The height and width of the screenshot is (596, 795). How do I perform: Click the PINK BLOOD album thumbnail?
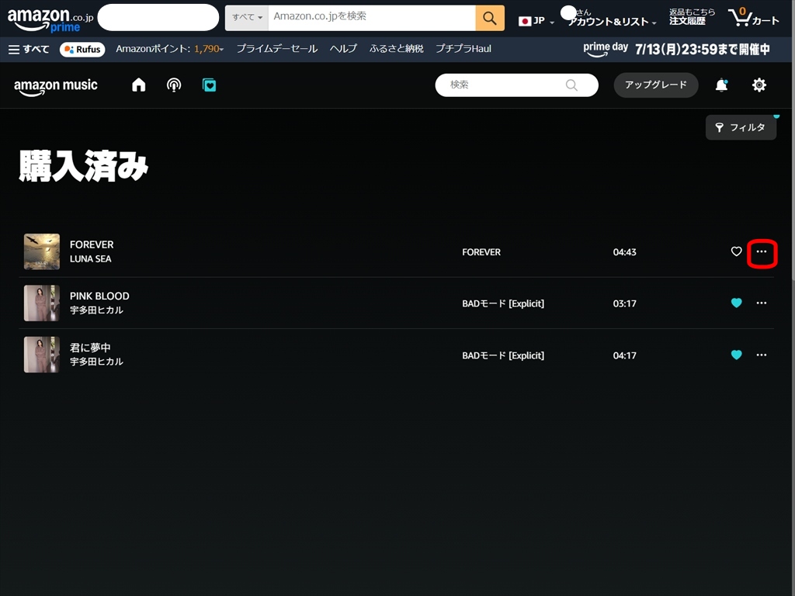pos(42,303)
